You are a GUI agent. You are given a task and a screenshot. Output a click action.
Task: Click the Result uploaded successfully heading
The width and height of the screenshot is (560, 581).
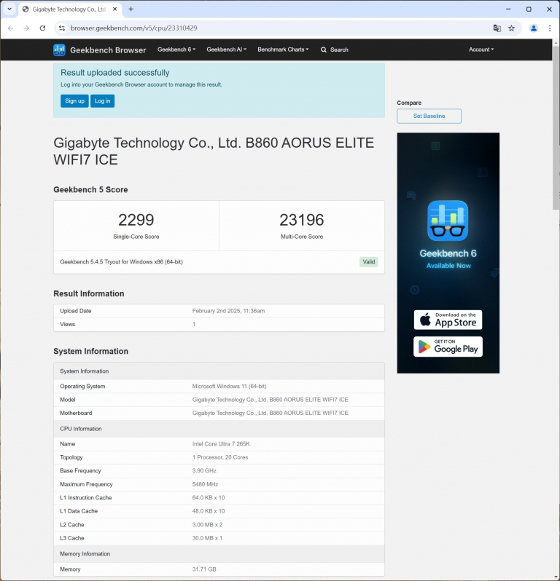[x=115, y=73]
